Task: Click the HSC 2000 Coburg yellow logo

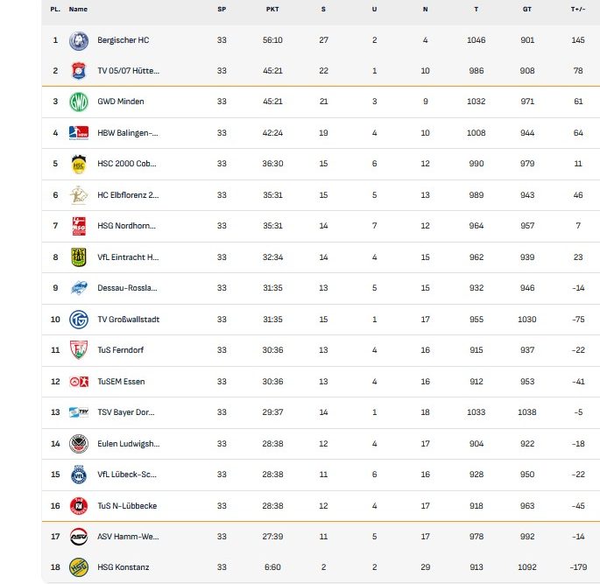Action: pyautogui.click(x=79, y=164)
